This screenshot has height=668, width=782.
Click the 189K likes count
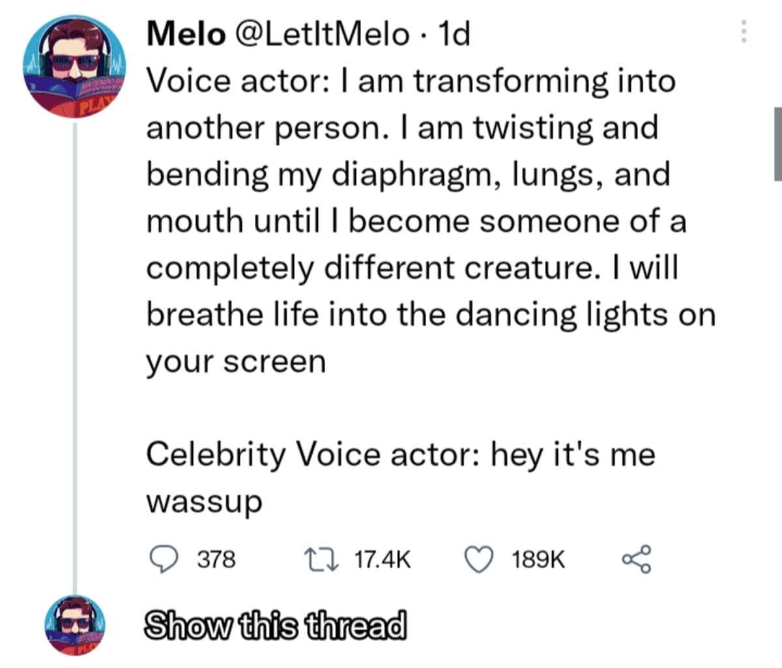tap(538, 559)
